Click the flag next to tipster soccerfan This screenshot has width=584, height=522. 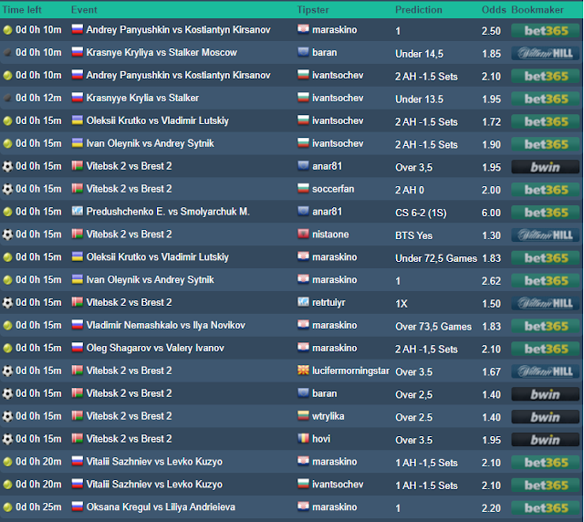(x=303, y=188)
